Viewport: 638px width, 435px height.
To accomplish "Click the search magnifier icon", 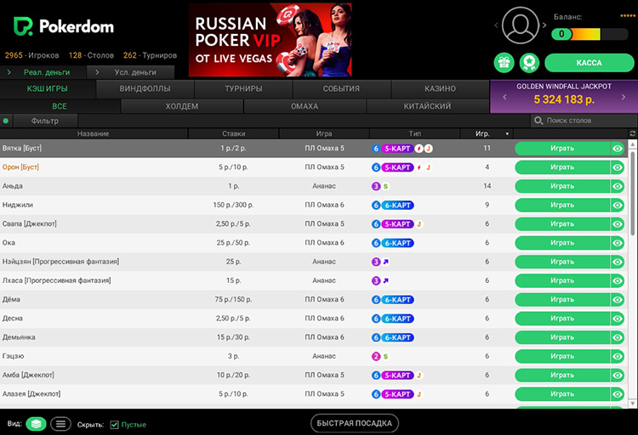I will (538, 121).
